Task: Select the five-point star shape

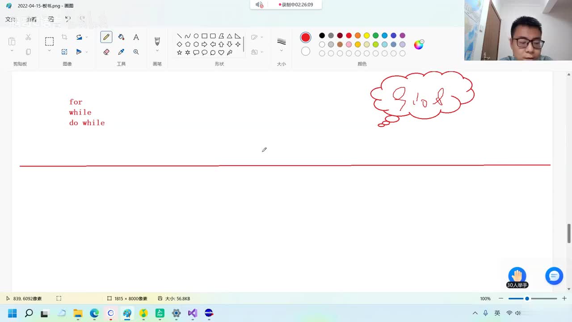Action: tap(179, 52)
